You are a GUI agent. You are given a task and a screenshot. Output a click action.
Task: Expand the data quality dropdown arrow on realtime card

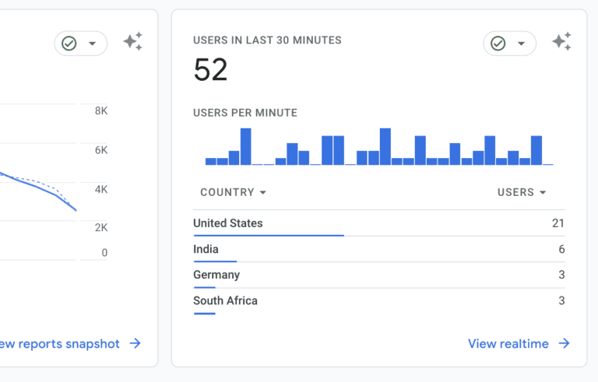pyautogui.click(x=522, y=44)
